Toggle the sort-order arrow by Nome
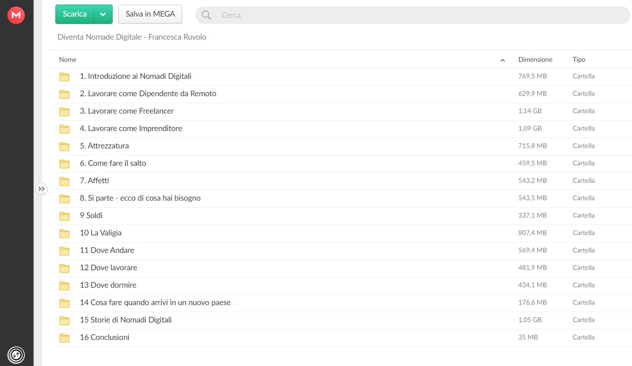Image resolution: width=632 pixels, height=366 pixels. point(503,60)
